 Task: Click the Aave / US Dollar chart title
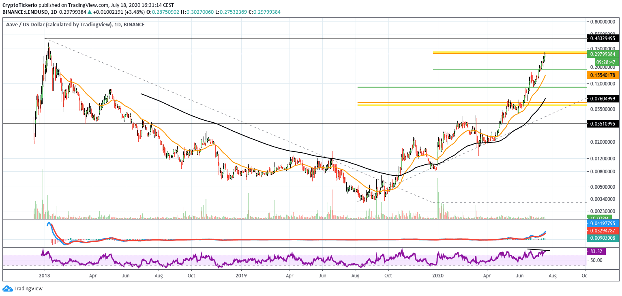[x=58, y=25]
